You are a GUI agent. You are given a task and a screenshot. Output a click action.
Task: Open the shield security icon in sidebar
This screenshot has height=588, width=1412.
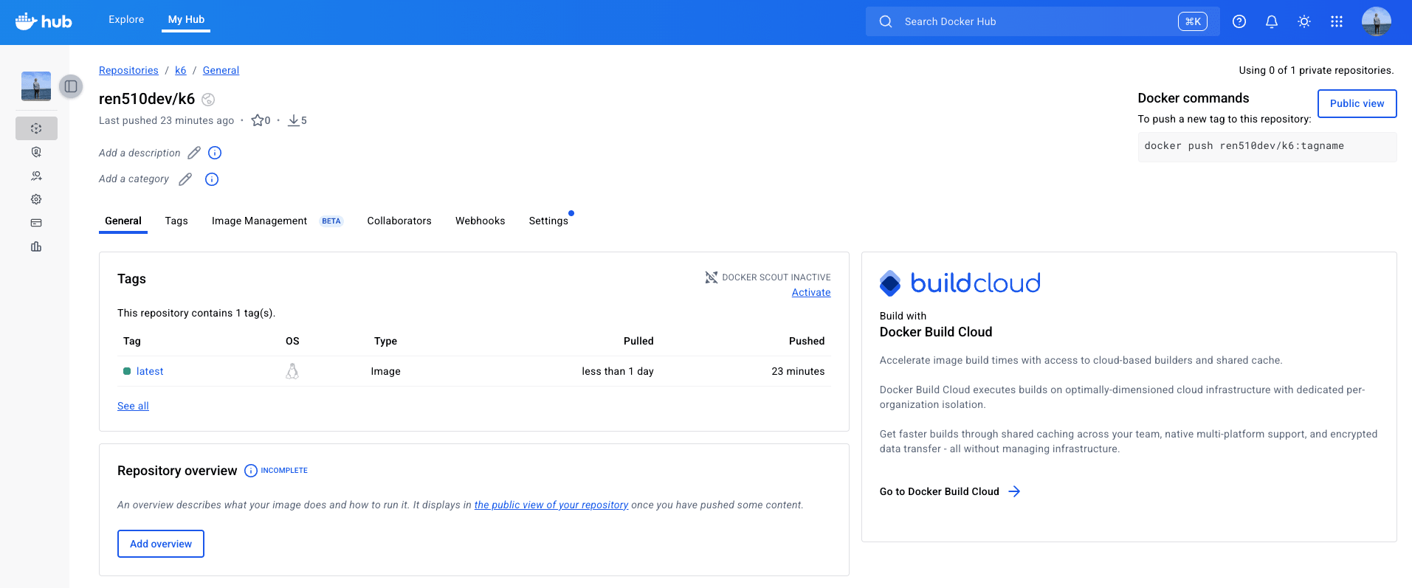click(36, 152)
